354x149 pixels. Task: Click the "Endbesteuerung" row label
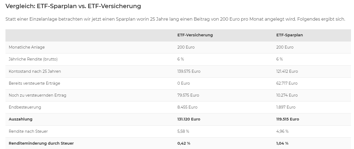coord(25,107)
